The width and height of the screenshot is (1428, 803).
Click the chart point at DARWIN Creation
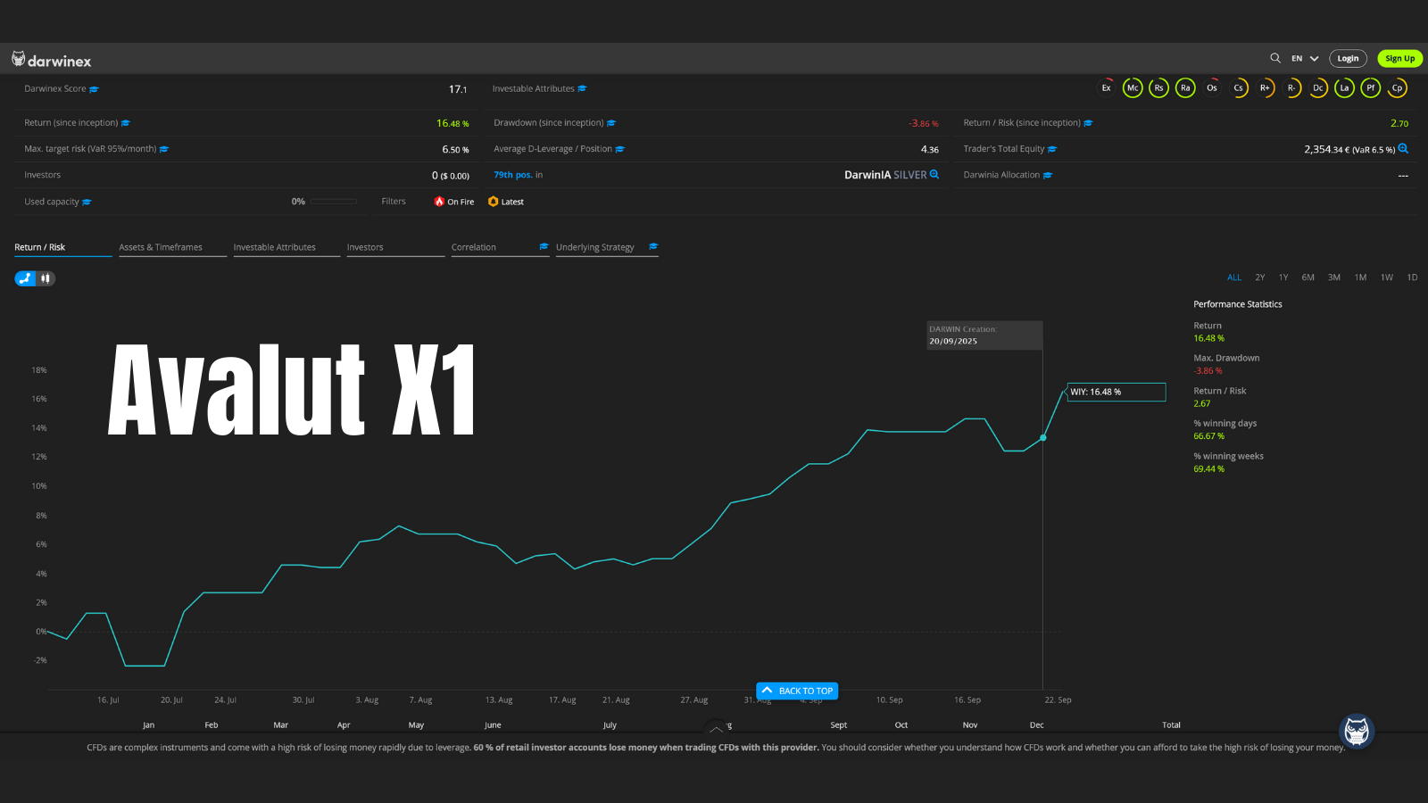click(x=1042, y=437)
